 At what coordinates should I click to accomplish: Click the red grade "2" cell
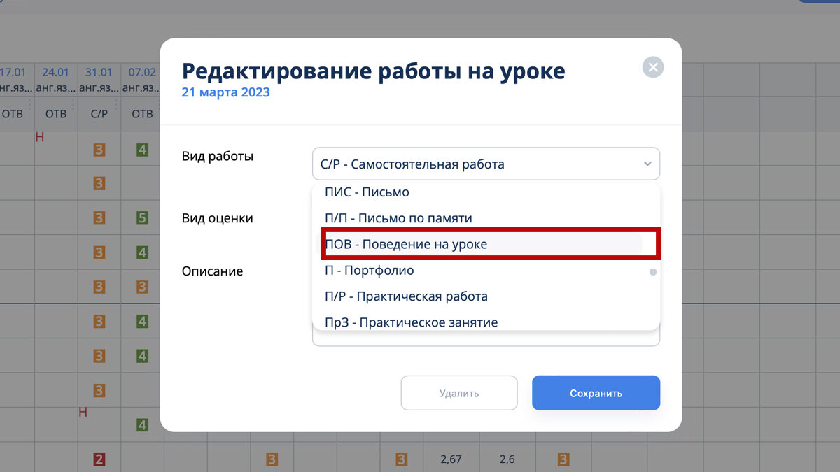coord(100,459)
